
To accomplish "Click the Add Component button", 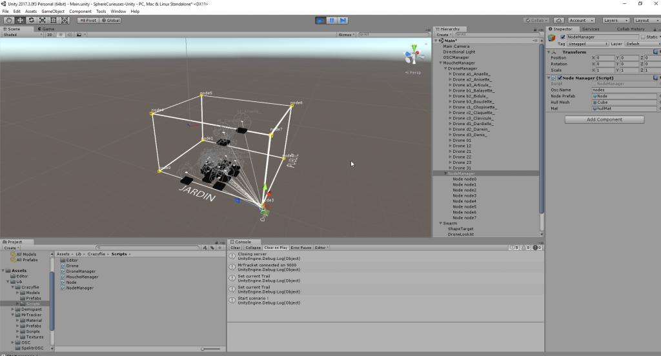I will point(604,120).
